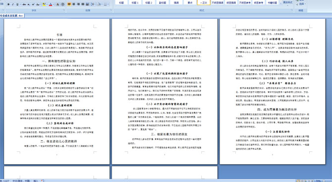Select the 正文 style in gallery
Viewport: 332px width, 182px height.
[x=204, y=2]
